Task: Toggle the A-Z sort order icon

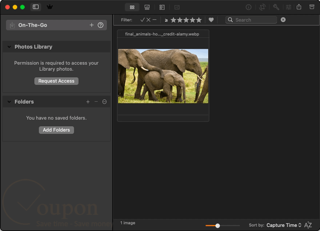Action: 308,225
